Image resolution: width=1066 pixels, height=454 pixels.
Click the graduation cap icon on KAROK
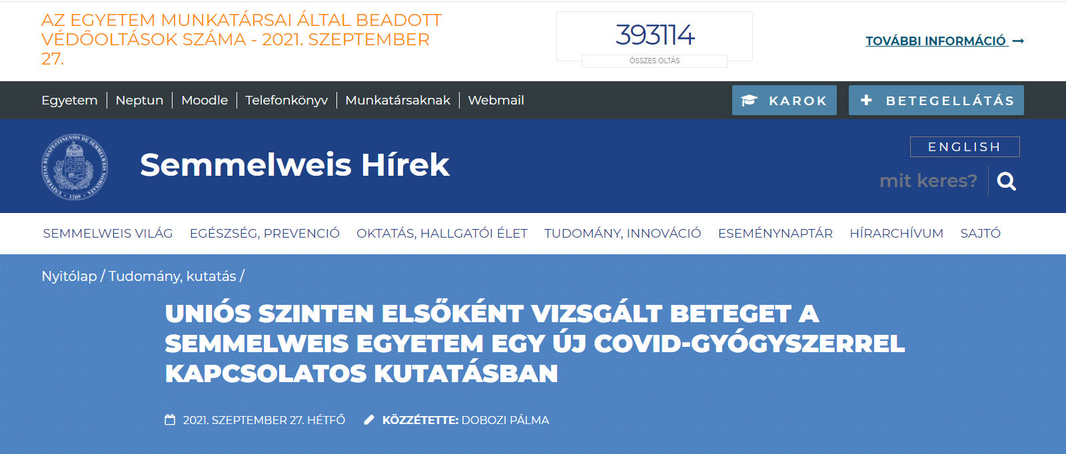click(x=750, y=101)
